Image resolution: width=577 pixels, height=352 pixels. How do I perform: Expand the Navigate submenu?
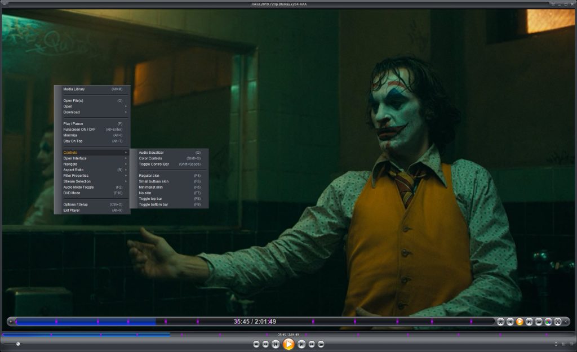click(x=92, y=164)
